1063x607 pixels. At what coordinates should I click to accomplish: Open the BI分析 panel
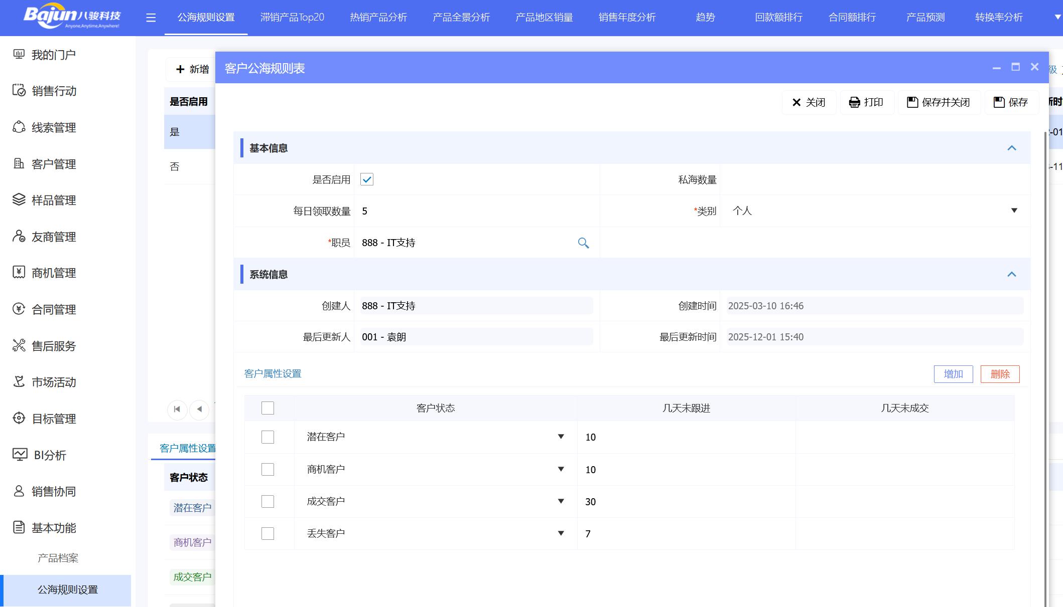point(47,455)
